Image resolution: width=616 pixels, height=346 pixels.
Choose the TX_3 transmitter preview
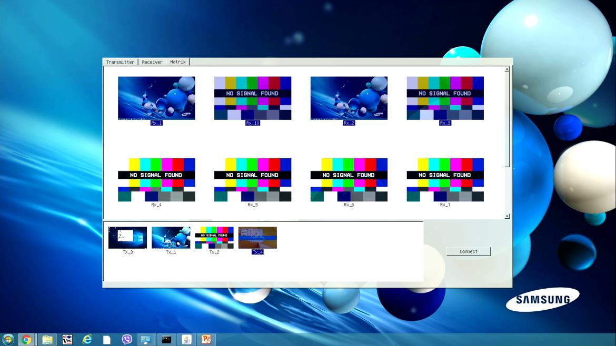pyautogui.click(x=127, y=238)
